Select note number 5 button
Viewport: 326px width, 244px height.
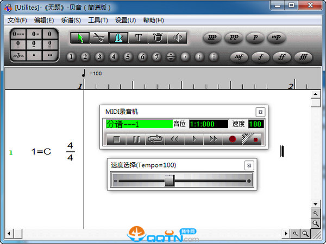tap(128, 56)
